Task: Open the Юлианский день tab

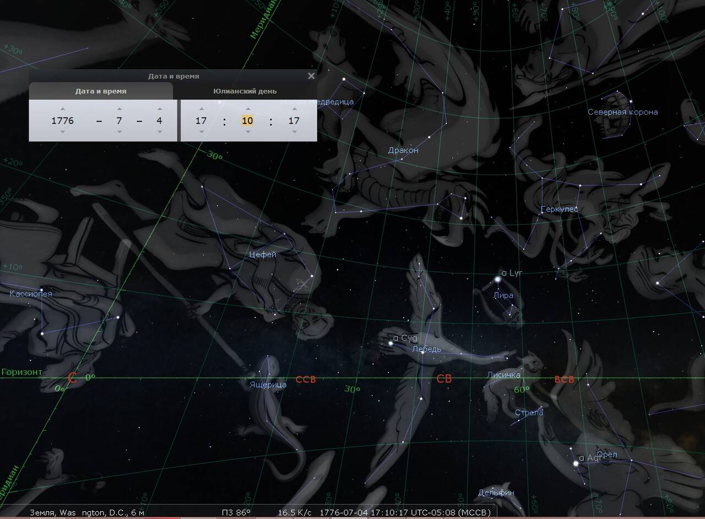Action: [245, 91]
